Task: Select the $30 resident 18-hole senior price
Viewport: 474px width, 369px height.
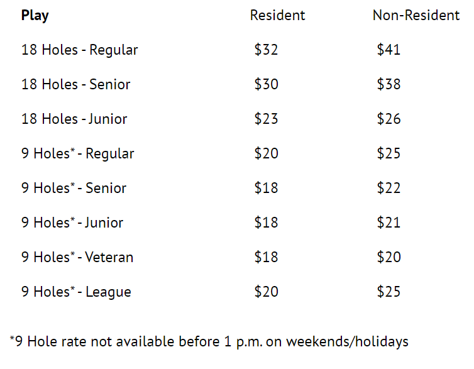Action: click(x=266, y=85)
